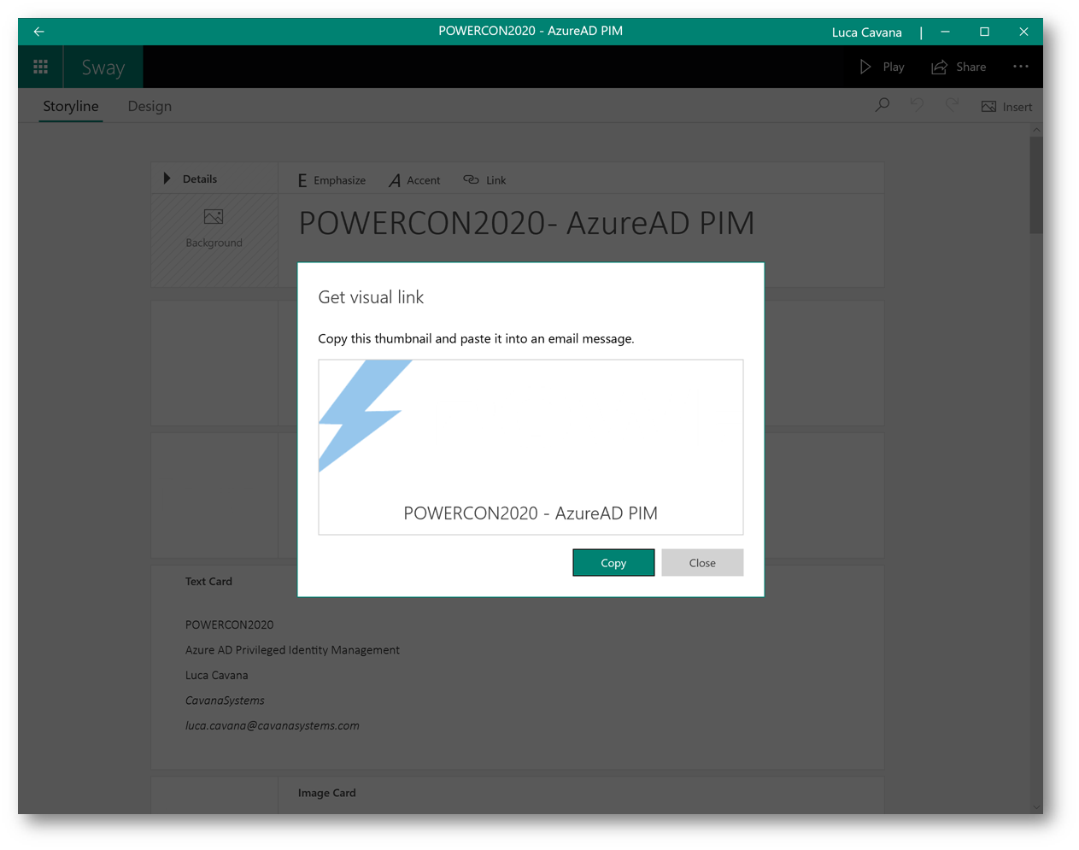Close the Get visual link dialog
The width and height of the screenshot is (1079, 850).
[702, 563]
